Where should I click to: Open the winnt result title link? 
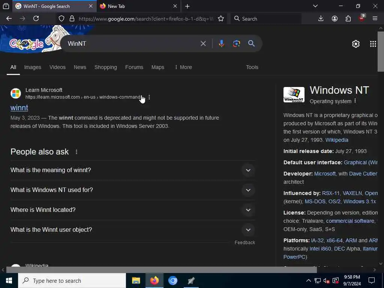pyautogui.click(x=19, y=108)
